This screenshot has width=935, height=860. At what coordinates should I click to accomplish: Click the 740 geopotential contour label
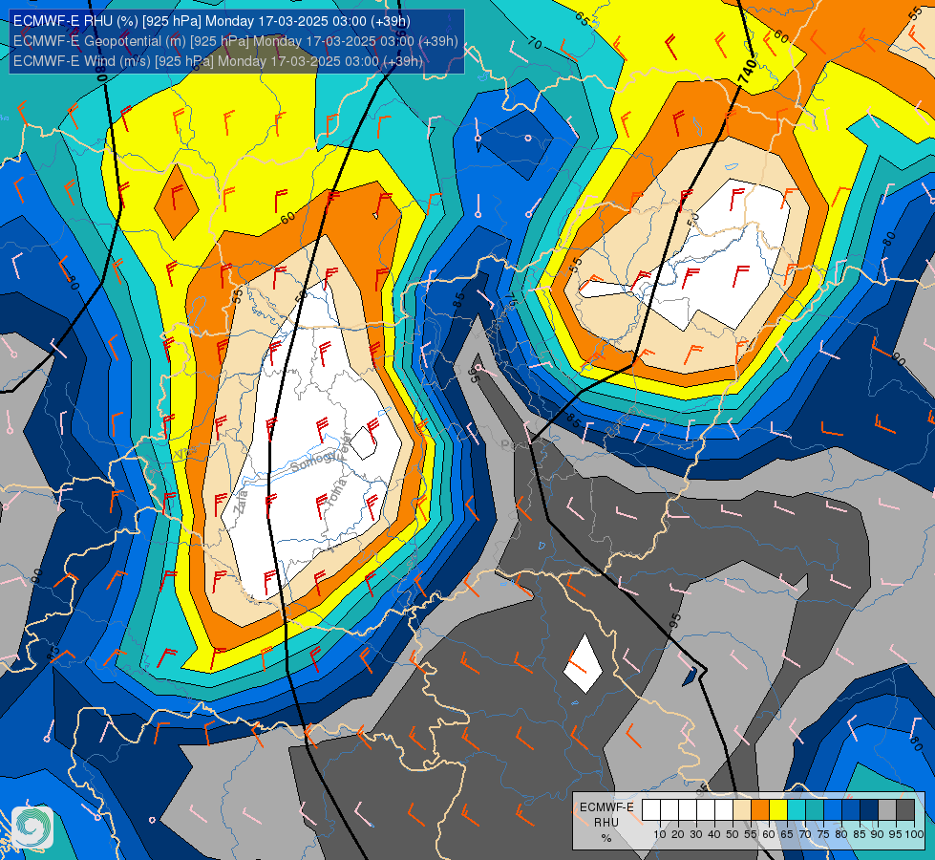click(747, 72)
